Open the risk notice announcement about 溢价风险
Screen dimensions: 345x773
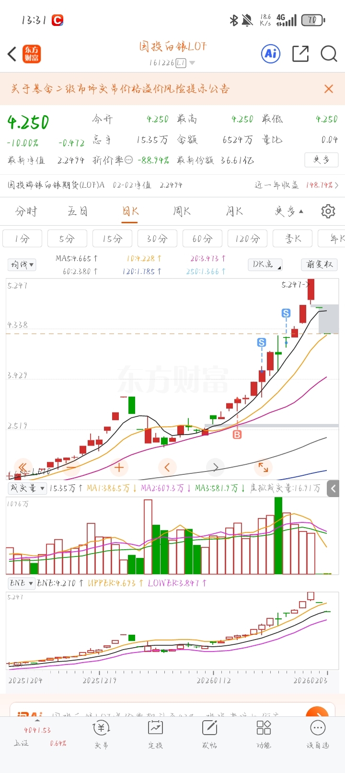(120, 89)
